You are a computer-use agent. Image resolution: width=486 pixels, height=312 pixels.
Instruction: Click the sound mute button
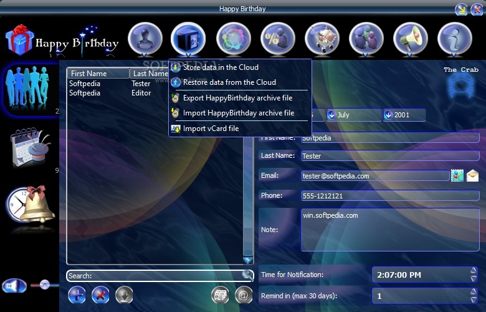[14, 286]
